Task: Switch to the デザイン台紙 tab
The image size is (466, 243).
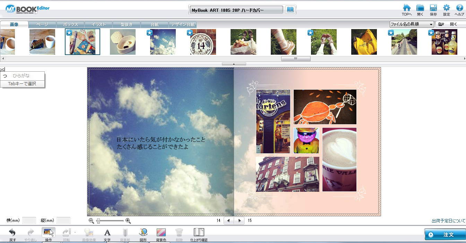Action: click(183, 25)
